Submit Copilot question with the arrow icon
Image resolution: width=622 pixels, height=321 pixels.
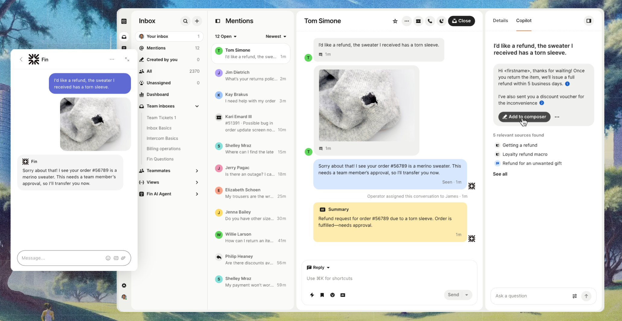586,296
